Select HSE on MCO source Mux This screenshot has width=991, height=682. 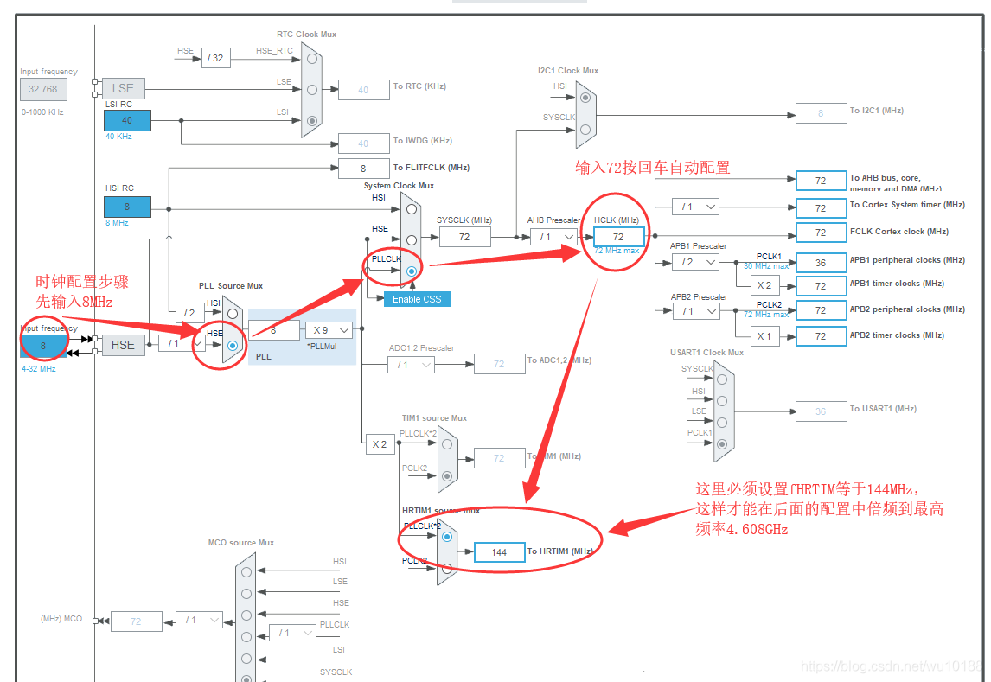[x=246, y=615]
